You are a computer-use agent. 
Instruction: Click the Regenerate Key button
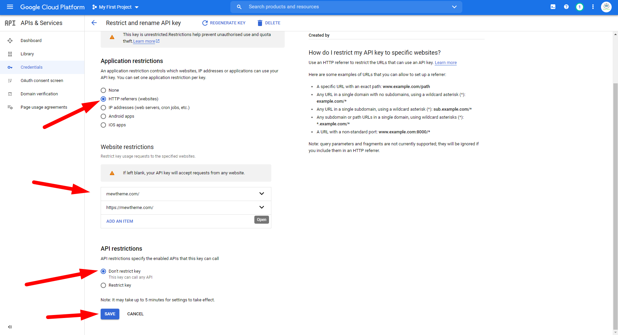click(x=224, y=23)
